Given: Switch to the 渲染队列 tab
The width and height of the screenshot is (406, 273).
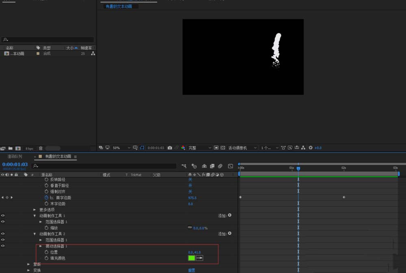Looking at the screenshot, I should pos(15,156).
